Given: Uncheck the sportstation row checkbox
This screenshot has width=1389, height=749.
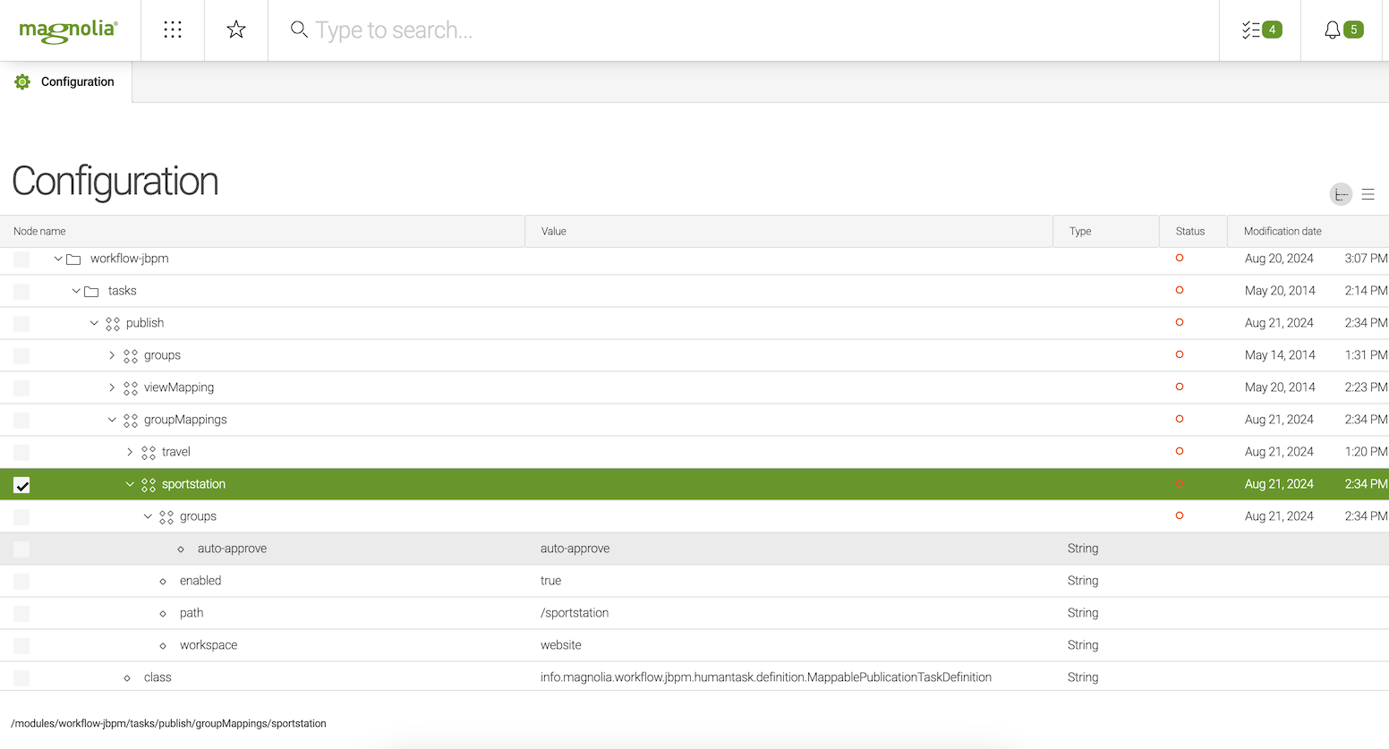Looking at the screenshot, I should coord(21,485).
